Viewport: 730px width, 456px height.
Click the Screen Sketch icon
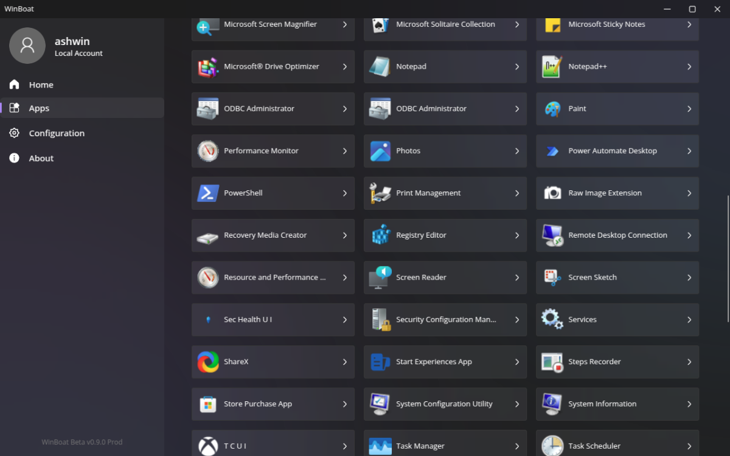coord(552,277)
